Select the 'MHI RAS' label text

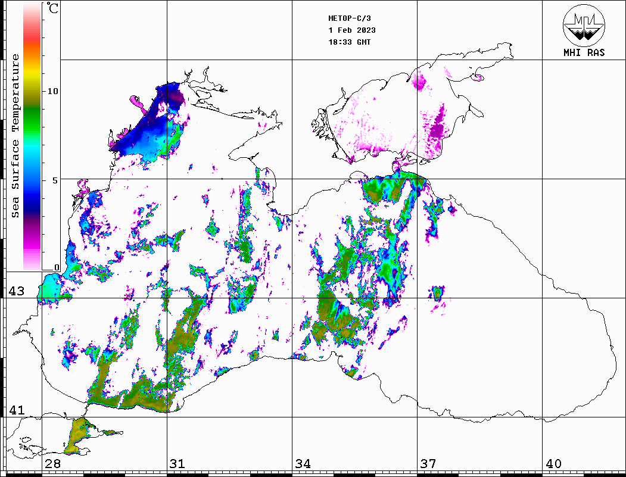click(584, 52)
